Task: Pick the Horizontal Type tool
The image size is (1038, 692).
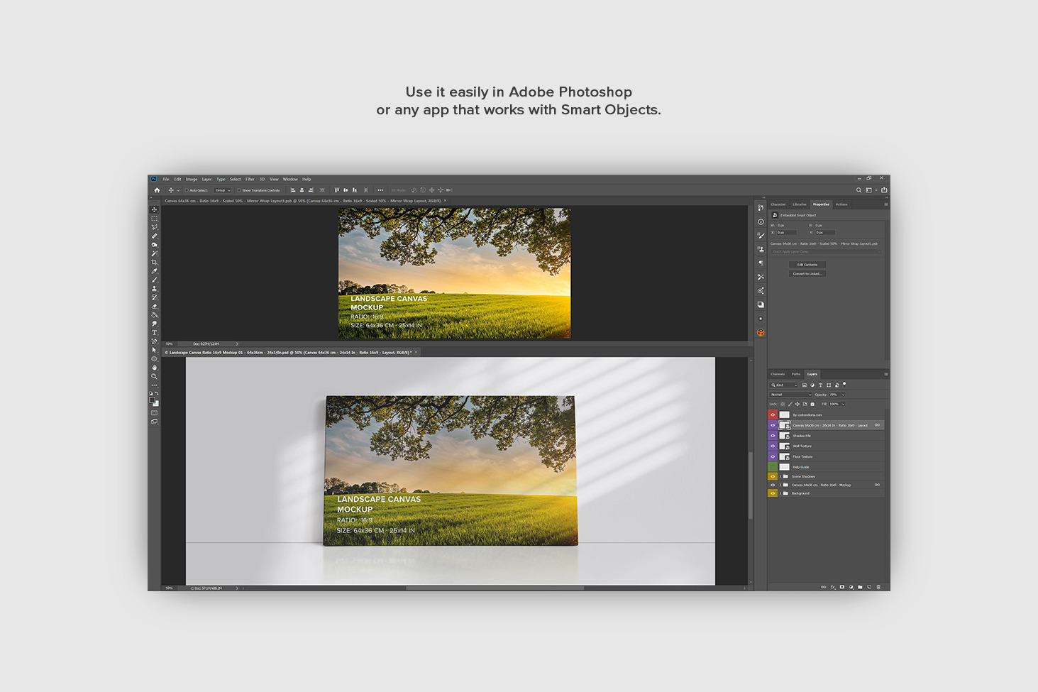Action: click(154, 333)
